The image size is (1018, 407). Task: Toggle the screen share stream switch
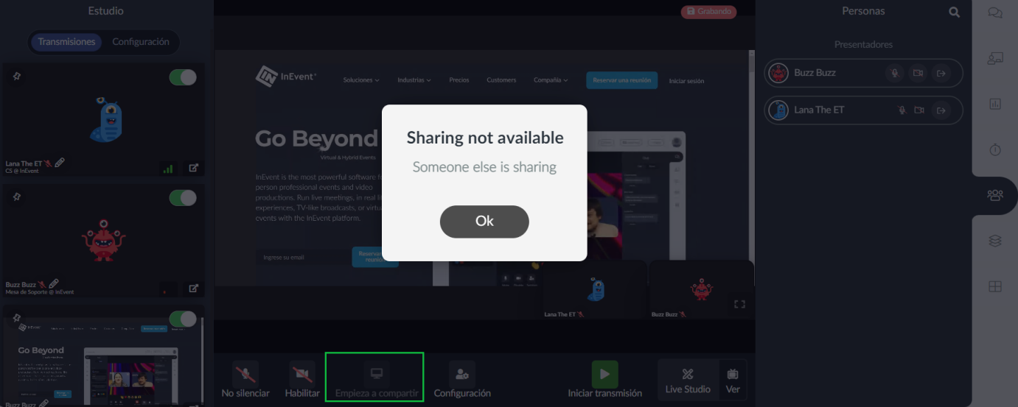[x=183, y=319]
